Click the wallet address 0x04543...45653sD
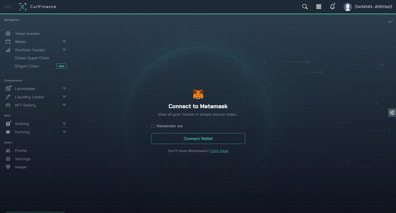Image resolution: width=396 pixels, height=213 pixels. click(x=373, y=7)
